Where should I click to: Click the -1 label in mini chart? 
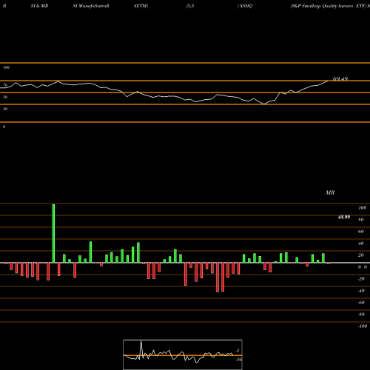[x=238, y=351]
